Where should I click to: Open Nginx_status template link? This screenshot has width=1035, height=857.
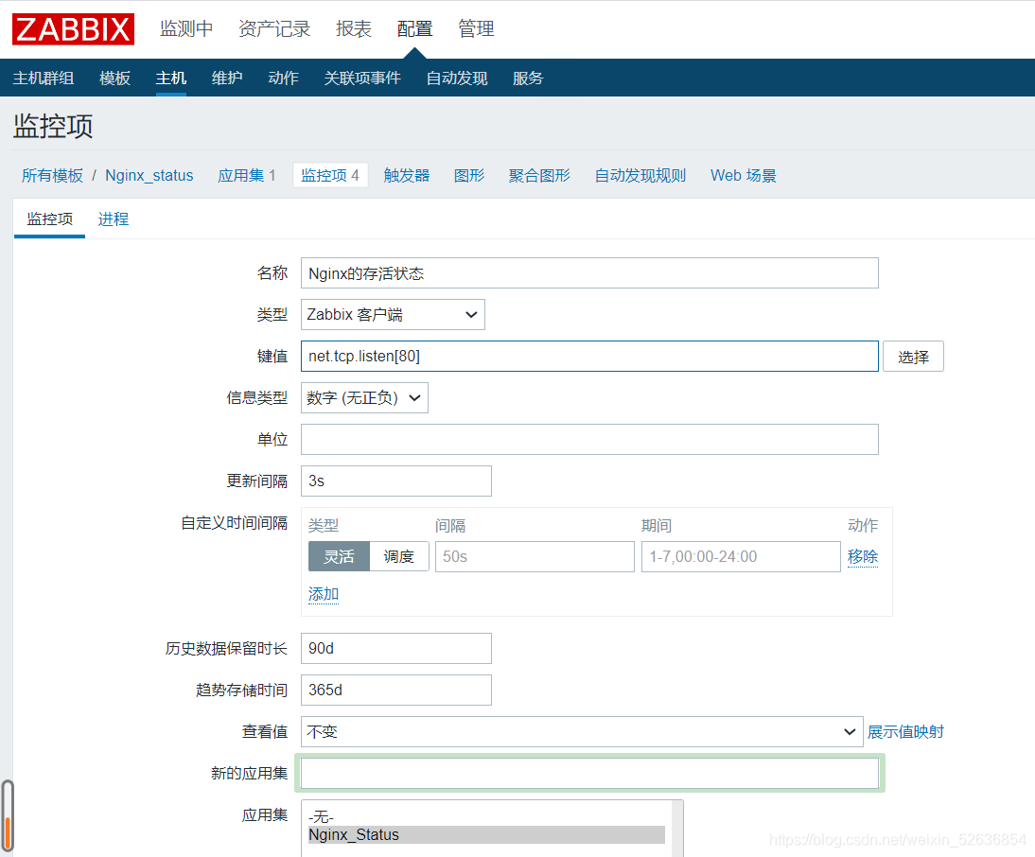[149, 176]
